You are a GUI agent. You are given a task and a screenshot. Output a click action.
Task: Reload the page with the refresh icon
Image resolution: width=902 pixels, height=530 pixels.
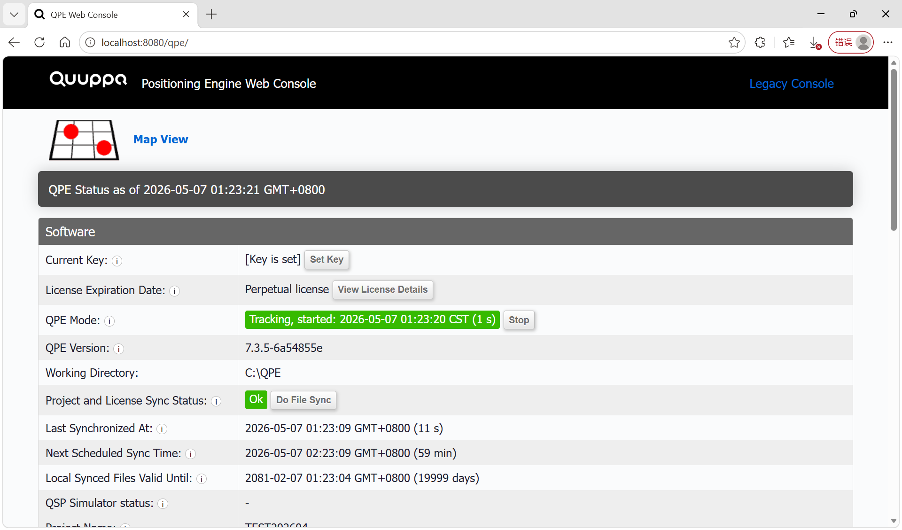tap(39, 42)
